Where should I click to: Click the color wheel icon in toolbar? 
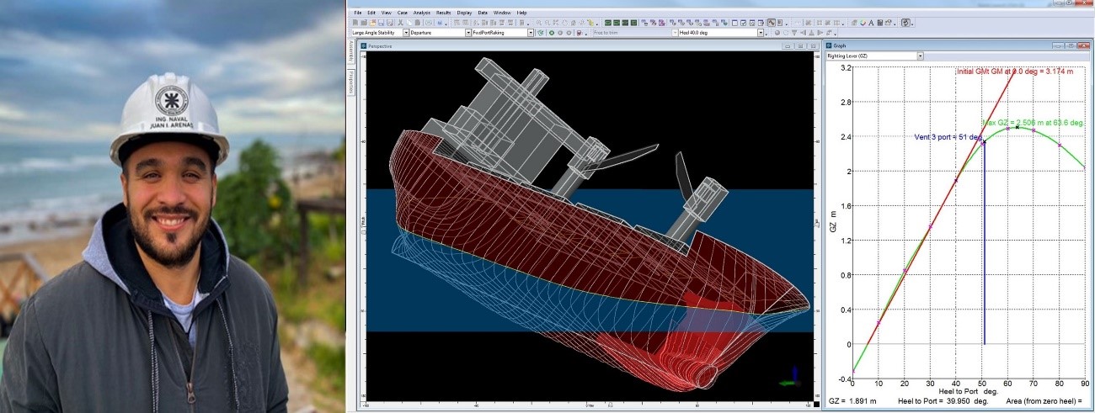click(861, 23)
